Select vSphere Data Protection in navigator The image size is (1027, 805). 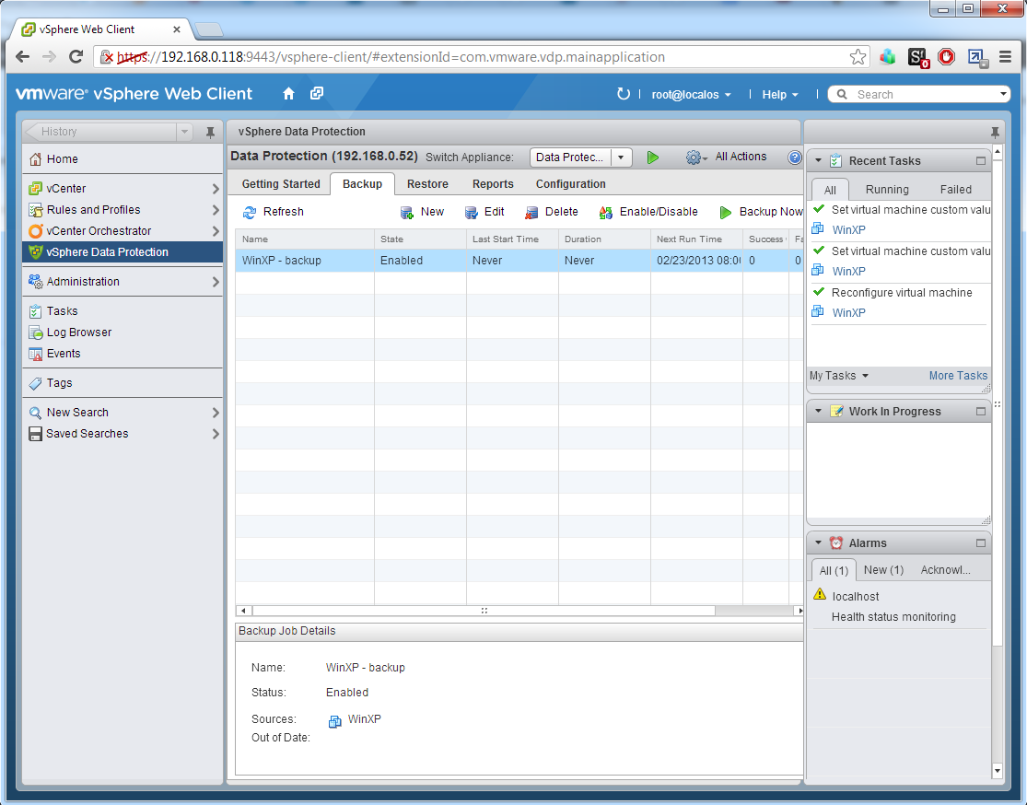pyautogui.click(x=123, y=252)
